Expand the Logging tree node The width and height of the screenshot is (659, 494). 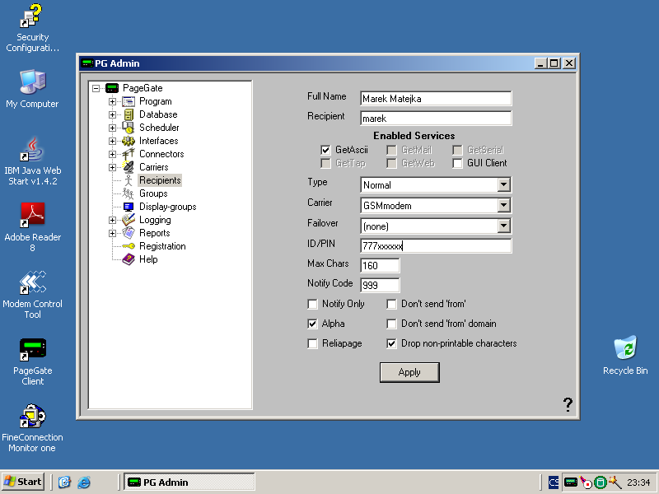tap(112, 220)
